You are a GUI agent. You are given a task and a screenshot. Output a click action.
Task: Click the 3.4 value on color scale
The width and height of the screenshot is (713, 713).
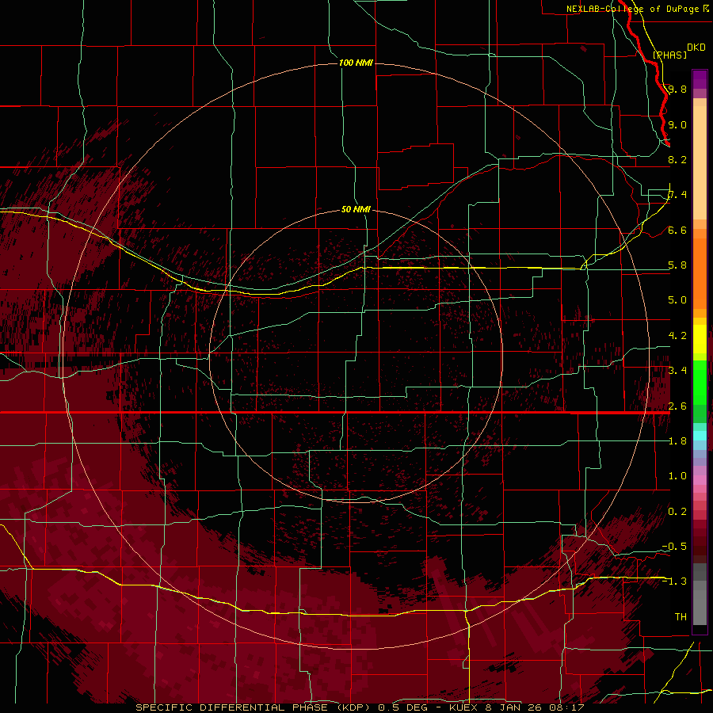[677, 371]
